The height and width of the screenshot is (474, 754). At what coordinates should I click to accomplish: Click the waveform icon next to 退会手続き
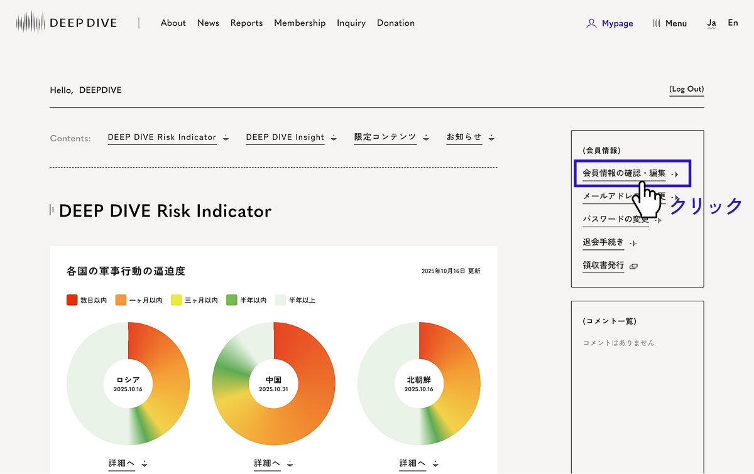[633, 243]
